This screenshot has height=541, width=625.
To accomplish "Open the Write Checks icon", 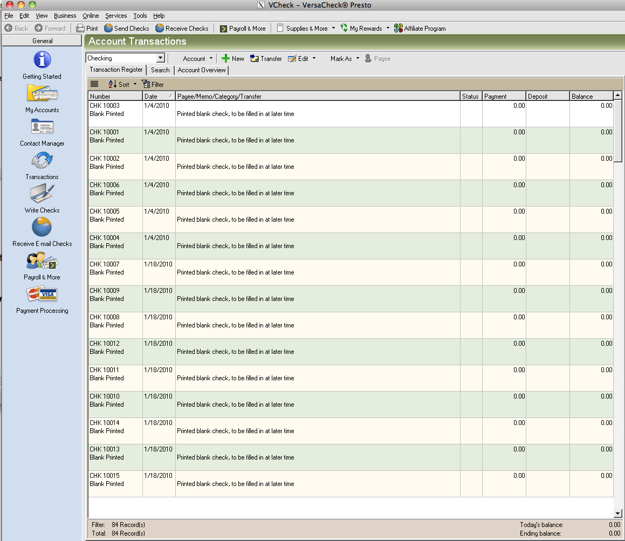I will (42, 194).
